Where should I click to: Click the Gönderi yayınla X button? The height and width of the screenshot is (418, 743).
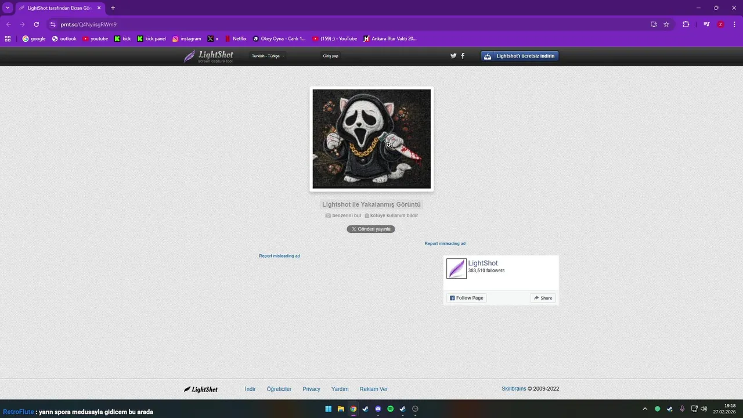click(x=371, y=229)
